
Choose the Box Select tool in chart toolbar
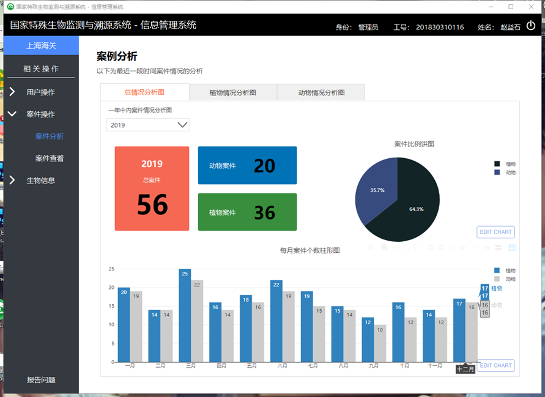coord(405,248)
